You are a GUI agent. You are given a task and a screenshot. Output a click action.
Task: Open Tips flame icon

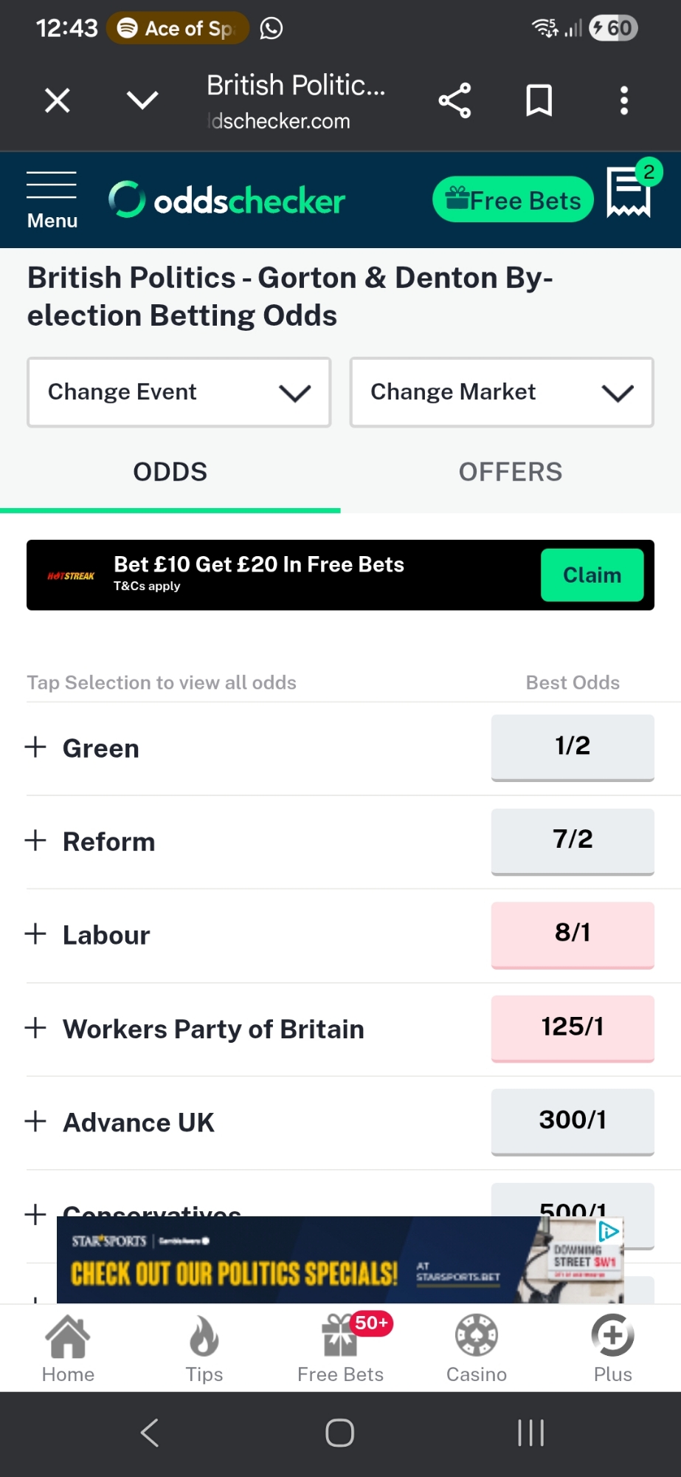click(204, 1349)
